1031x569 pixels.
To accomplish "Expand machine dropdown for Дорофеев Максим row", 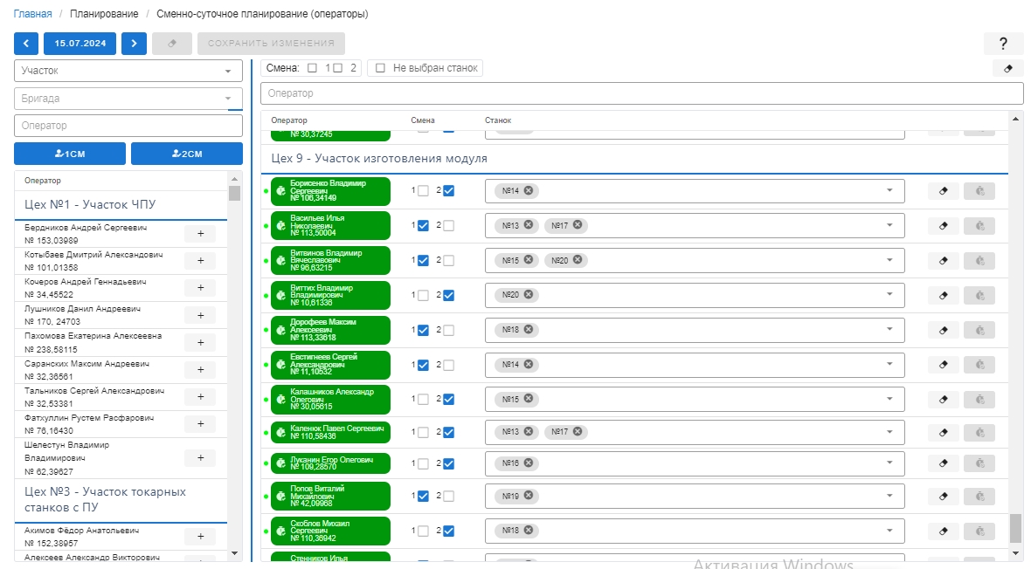I will 889,330.
